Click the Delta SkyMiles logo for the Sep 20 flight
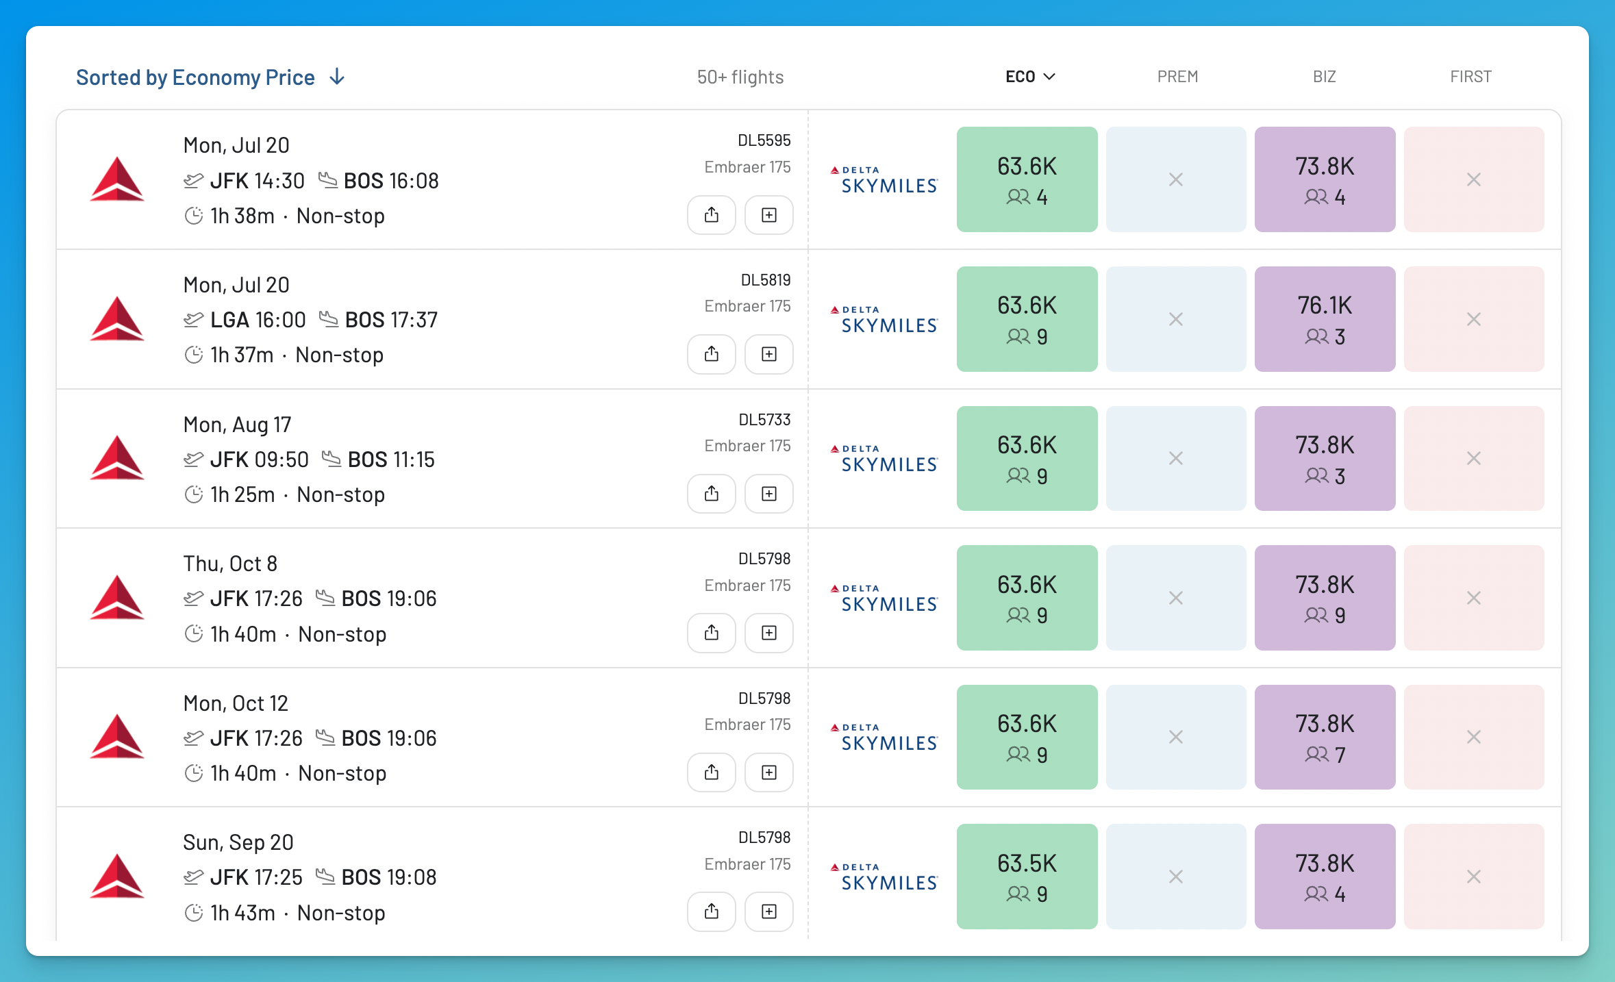This screenshot has width=1615, height=982. click(x=884, y=877)
